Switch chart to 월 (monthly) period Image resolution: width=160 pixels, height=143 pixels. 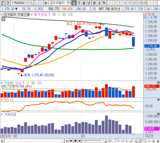tap(84, 3)
